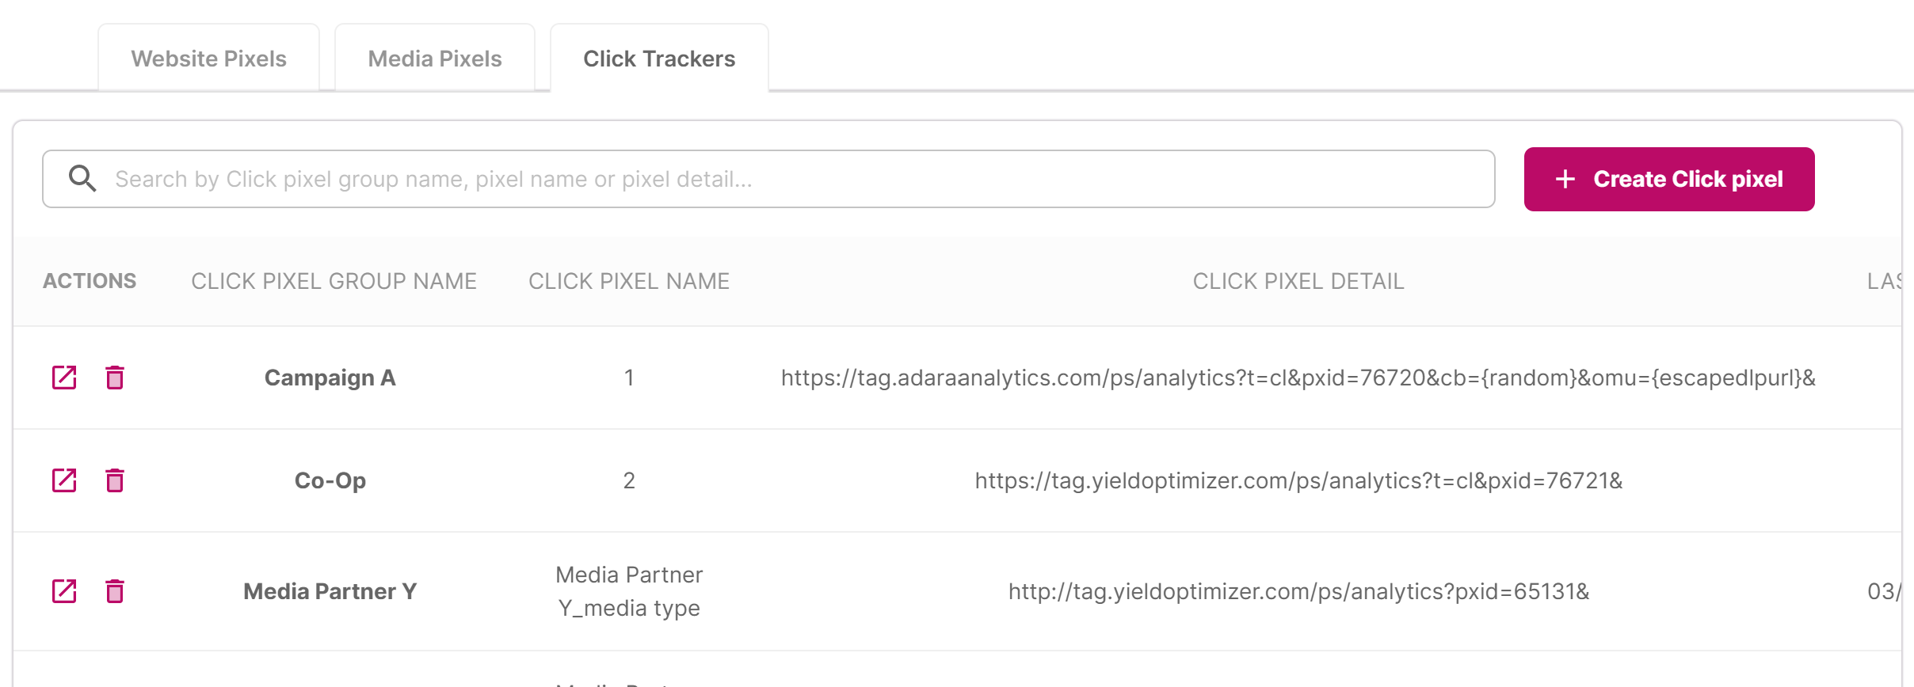Delete the Media Partner Y click pixel
The height and width of the screenshot is (687, 1914).
(x=115, y=591)
